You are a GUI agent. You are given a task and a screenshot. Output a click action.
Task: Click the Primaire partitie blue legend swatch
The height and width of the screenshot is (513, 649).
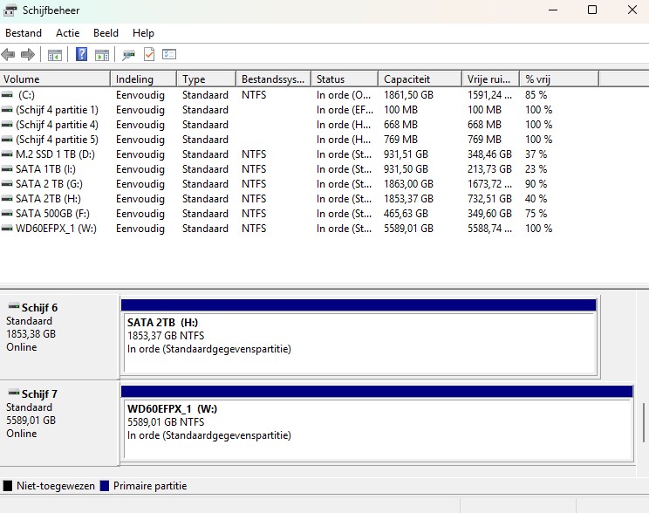(105, 486)
